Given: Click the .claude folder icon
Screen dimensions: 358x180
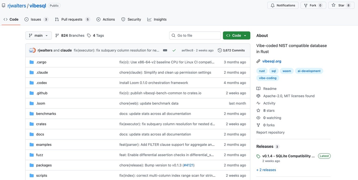Looking at the screenshot, I should pyautogui.click(x=32, y=73).
